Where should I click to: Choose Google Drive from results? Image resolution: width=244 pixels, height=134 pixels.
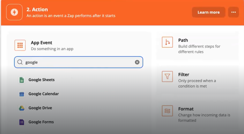pyautogui.click(x=40, y=108)
